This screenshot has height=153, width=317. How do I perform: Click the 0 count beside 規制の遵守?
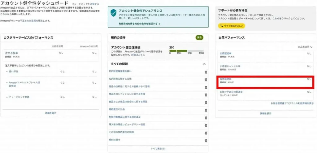[x=206, y=141]
